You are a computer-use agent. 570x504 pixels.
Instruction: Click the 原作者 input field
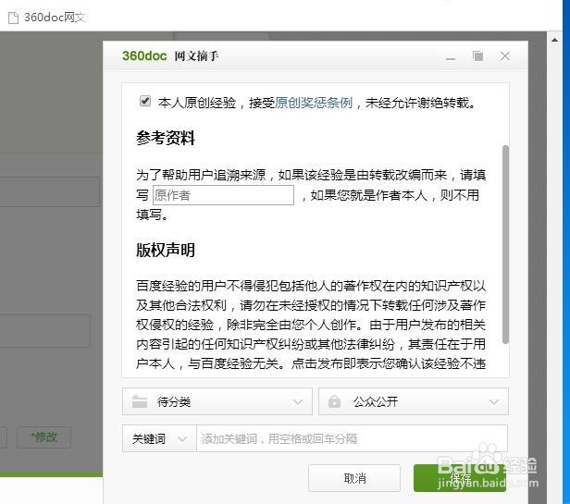click(223, 195)
